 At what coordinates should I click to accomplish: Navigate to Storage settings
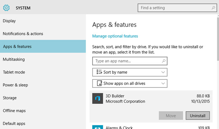(x=10, y=98)
